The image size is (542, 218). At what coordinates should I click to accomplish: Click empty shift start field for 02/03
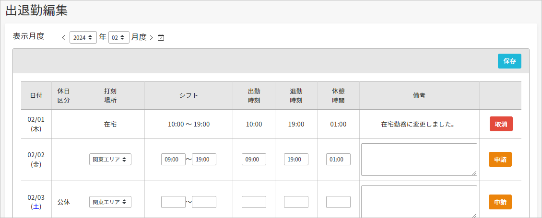pos(173,202)
